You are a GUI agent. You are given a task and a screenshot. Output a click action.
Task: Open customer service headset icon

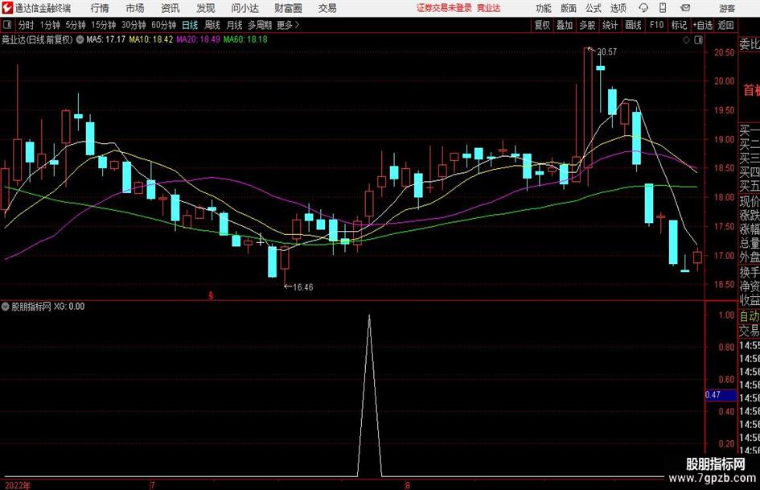[643, 8]
